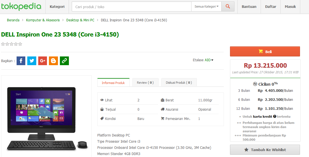Share product on Blogger

[53, 61]
